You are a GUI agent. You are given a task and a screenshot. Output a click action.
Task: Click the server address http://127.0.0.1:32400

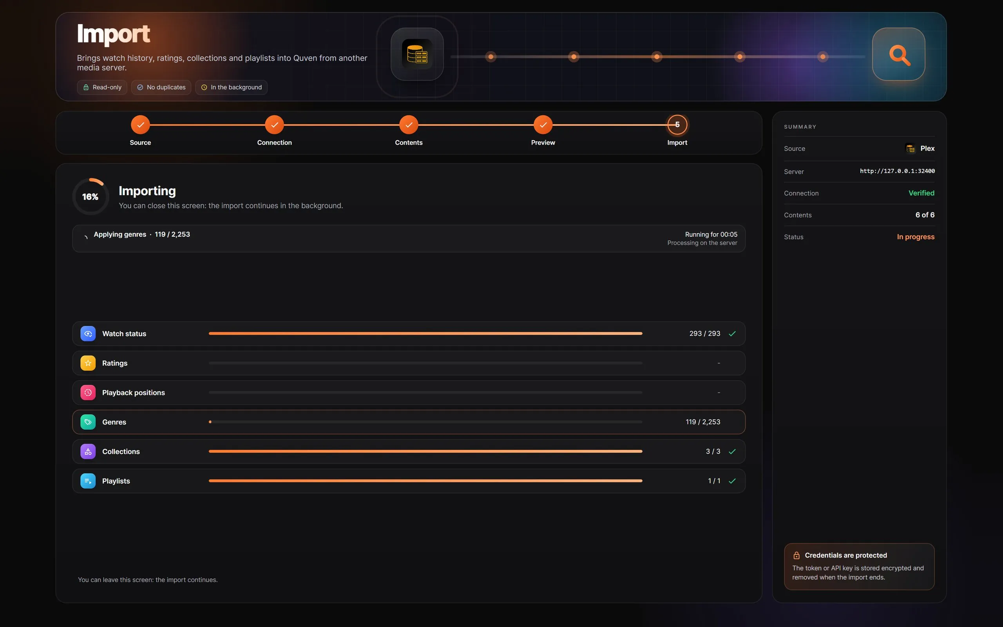pos(897,171)
